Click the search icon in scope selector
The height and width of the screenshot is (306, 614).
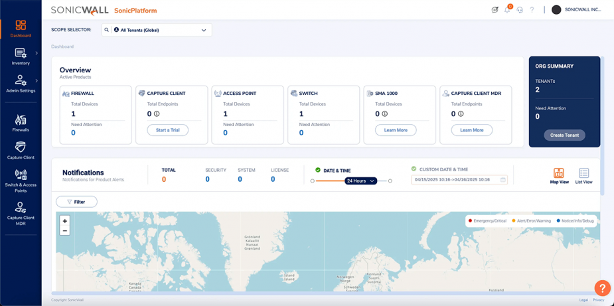tap(106, 30)
